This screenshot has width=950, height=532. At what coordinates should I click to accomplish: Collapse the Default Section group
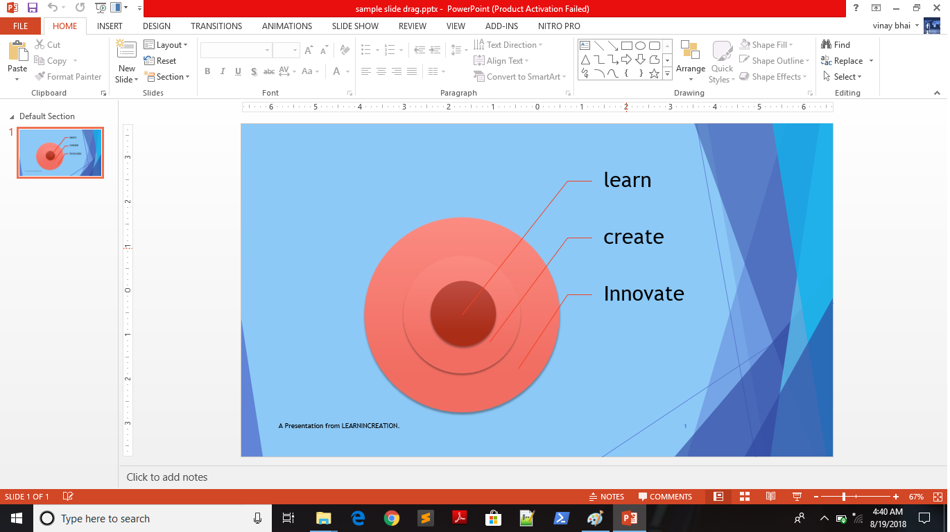tap(12, 116)
